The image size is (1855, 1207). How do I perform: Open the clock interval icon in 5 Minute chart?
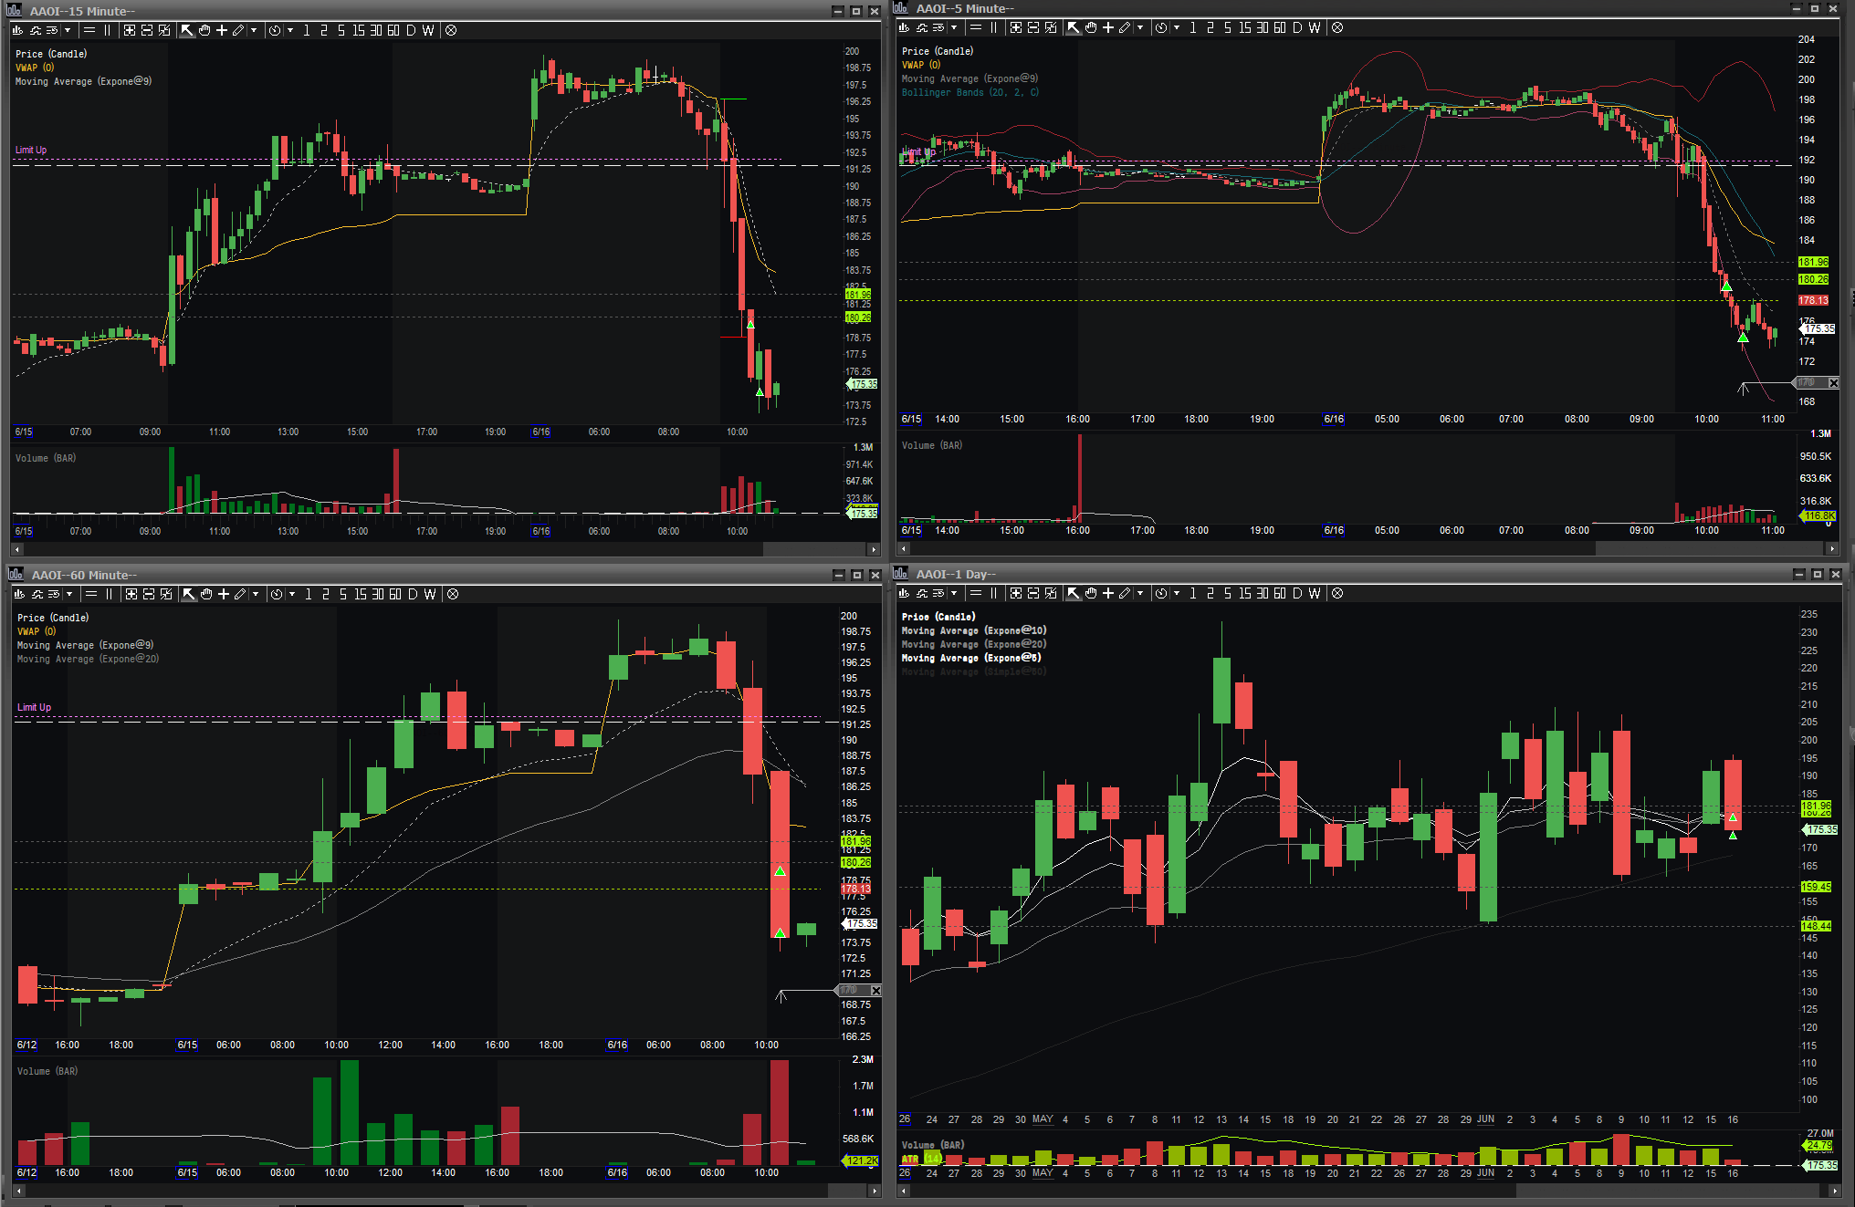click(x=1160, y=27)
